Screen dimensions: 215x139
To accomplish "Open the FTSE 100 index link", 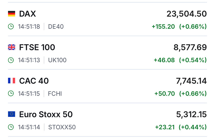I will [x=37, y=47].
